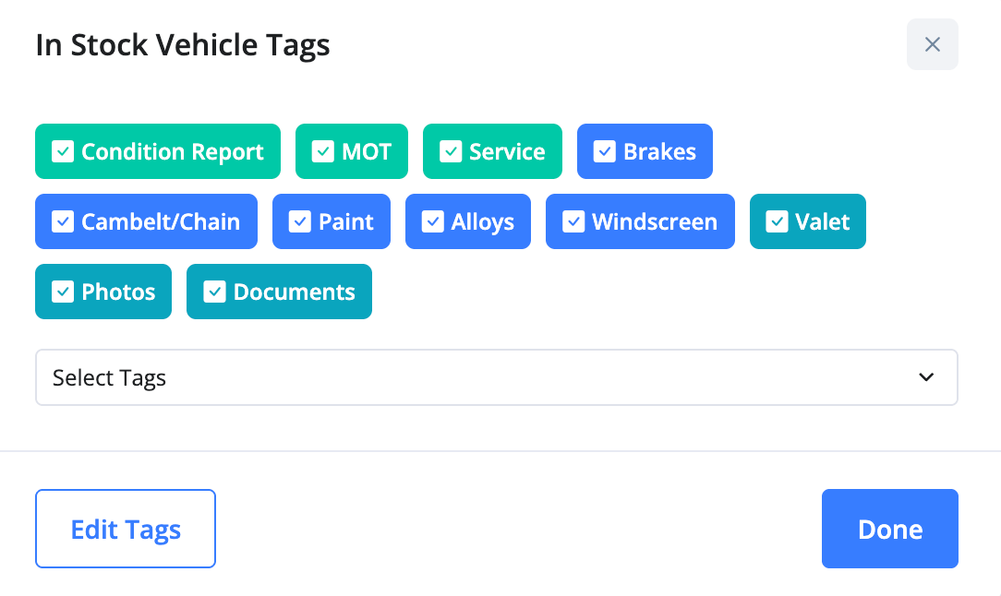1001x596 pixels.
Task: Uncheck the Documents tag checkbox
Action: coord(214,292)
